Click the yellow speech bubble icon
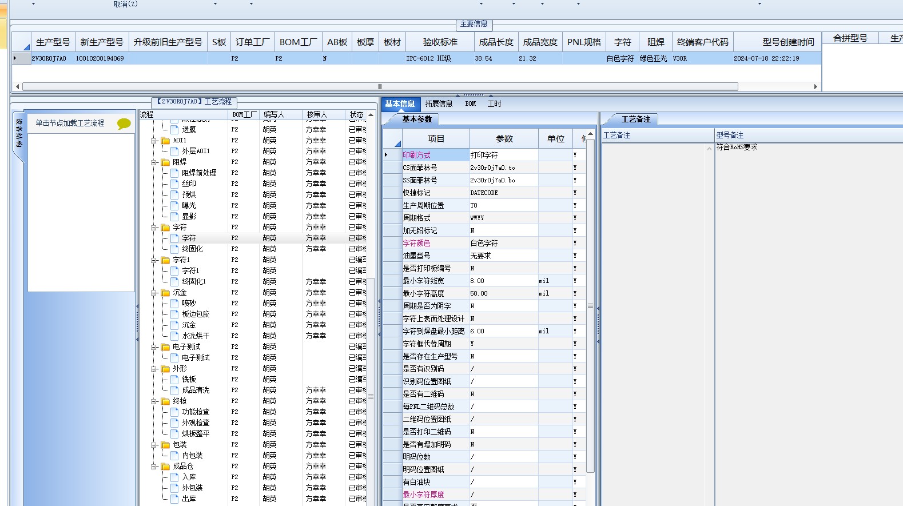This screenshot has width=903, height=506. [x=124, y=123]
